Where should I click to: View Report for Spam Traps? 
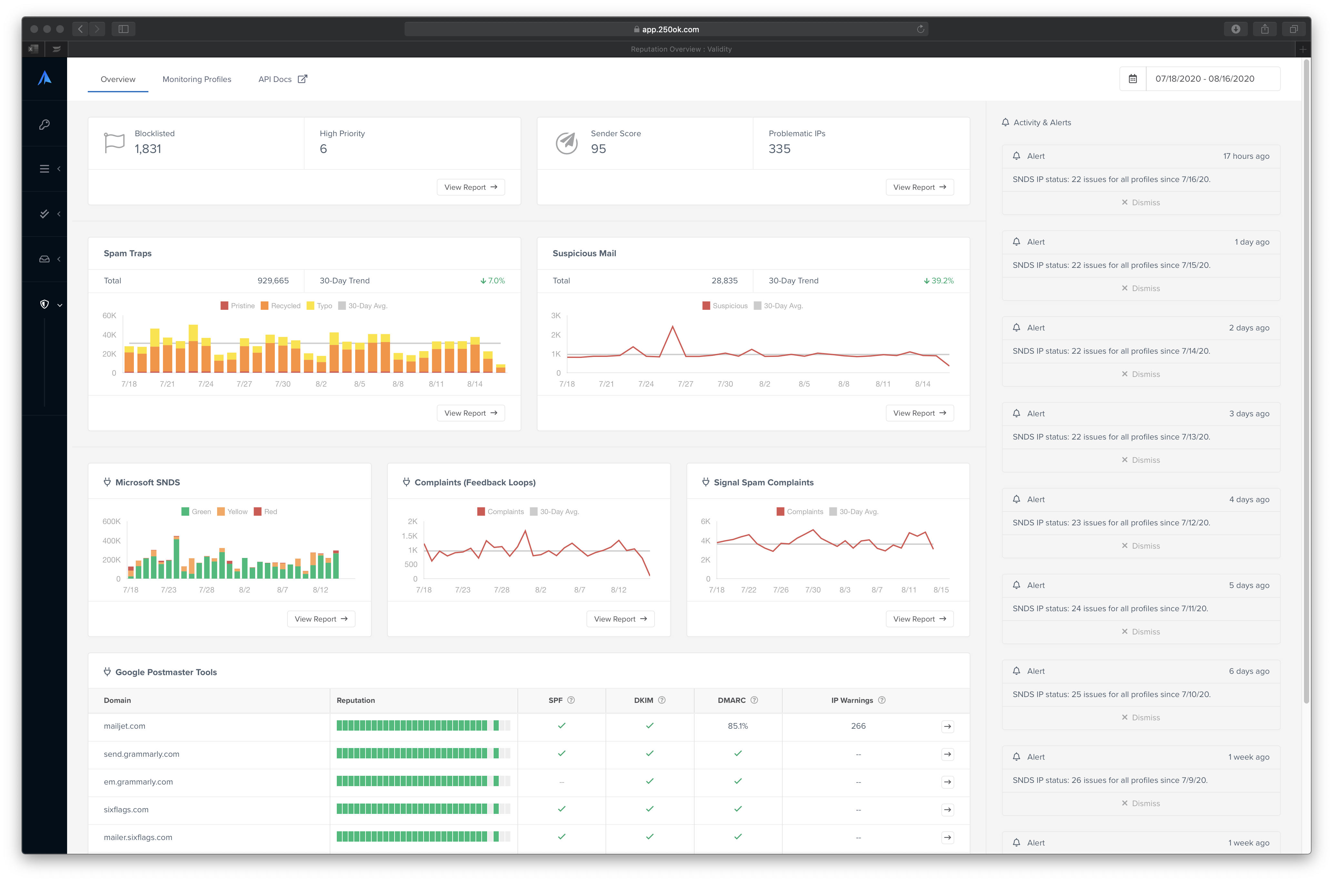(471, 413)
